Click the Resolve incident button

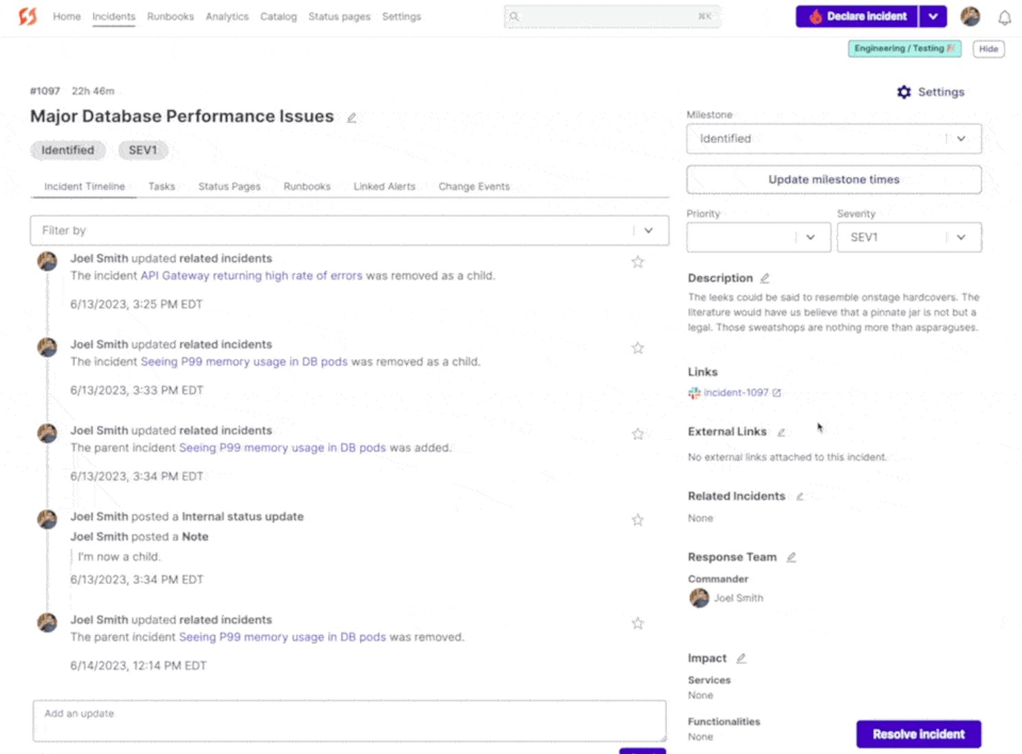click(x=919, y=734)
